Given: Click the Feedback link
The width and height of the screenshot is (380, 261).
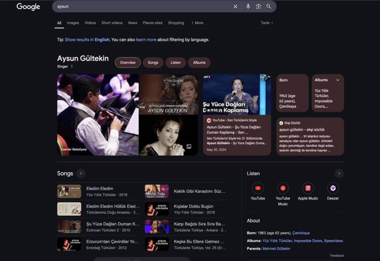Looking at the screenshot, I should 337,255.
